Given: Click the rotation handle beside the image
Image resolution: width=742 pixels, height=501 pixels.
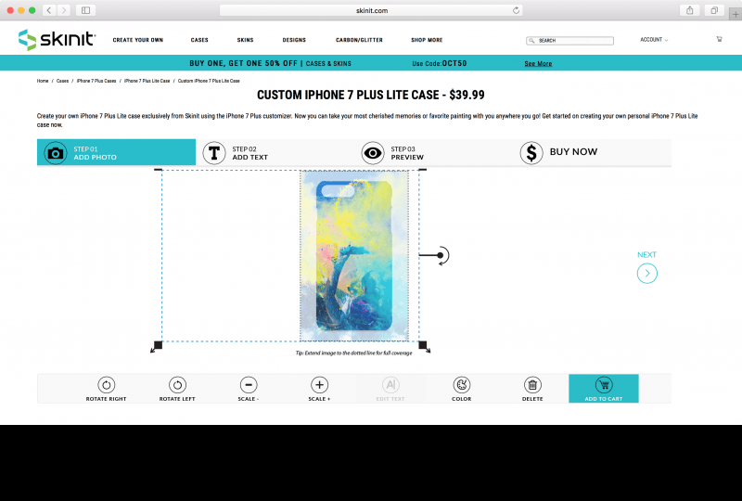Looking at the screenshot, I should (x=441, y=255).
